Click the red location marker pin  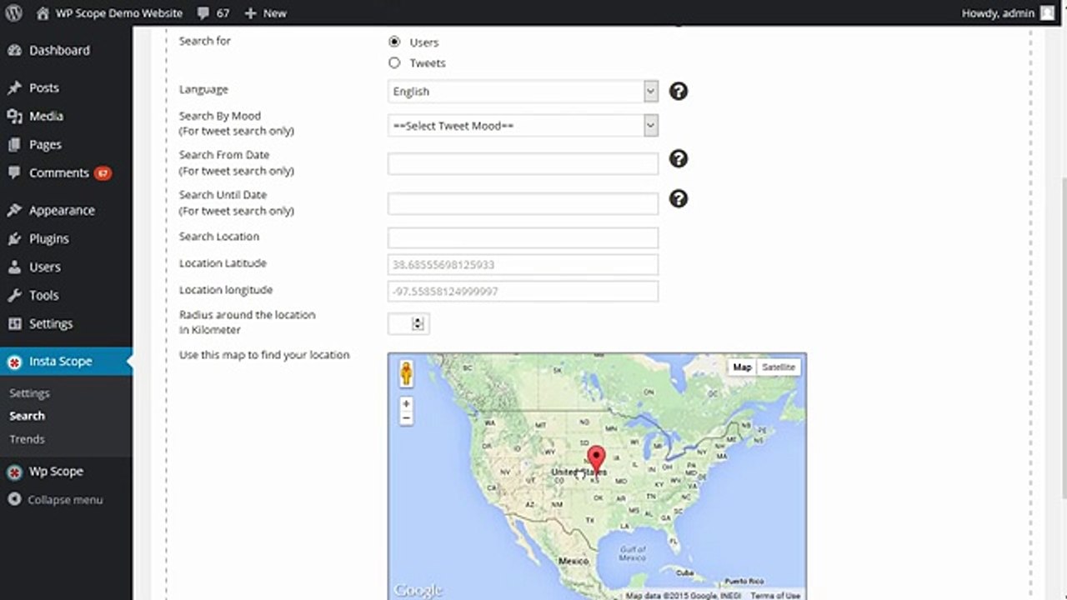pyautogui.click(x=596, y=460)
